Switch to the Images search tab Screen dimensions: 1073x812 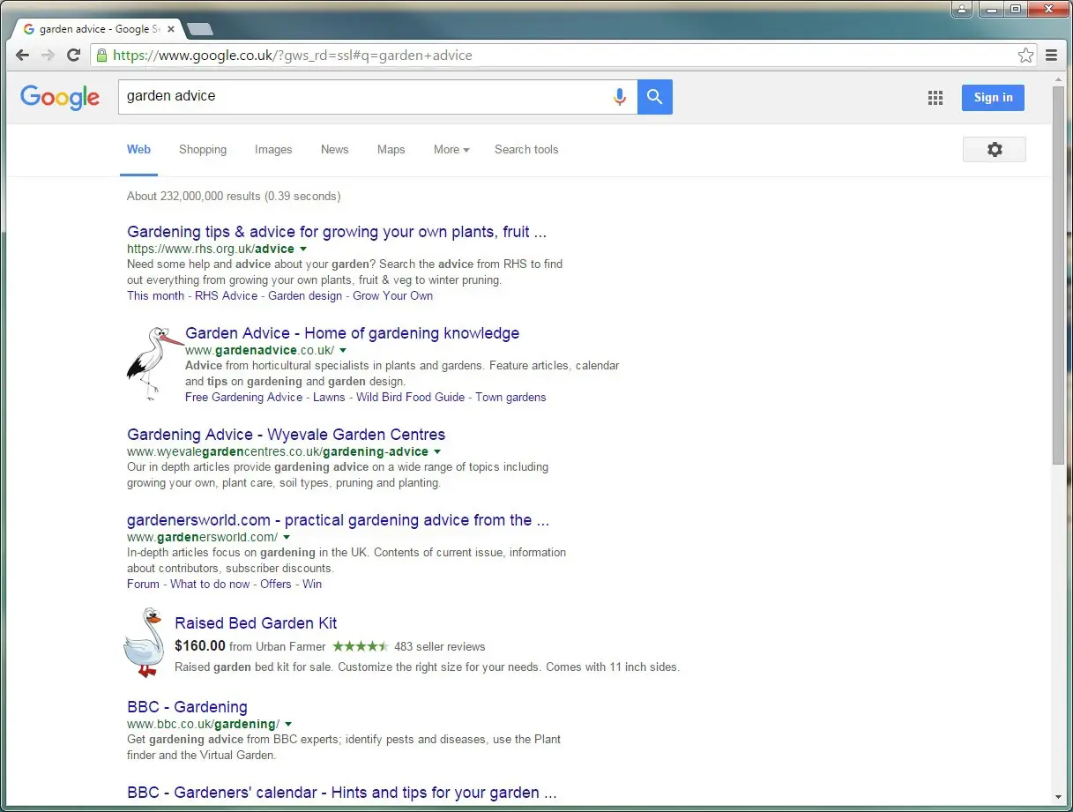[273, 150]
